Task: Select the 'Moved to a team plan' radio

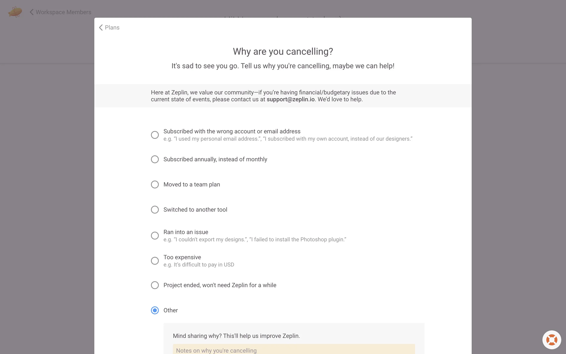Action: (x=155, y=184)
